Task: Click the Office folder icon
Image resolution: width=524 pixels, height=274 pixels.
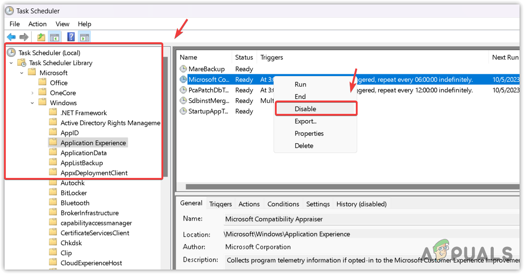Action: [42, 82]
